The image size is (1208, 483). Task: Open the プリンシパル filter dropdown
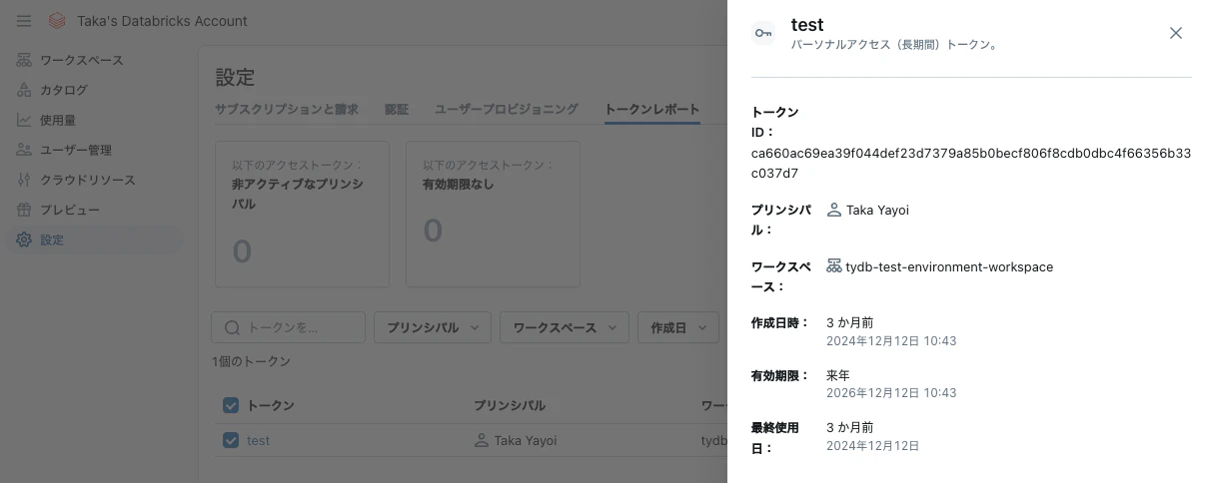coord(433,327)
